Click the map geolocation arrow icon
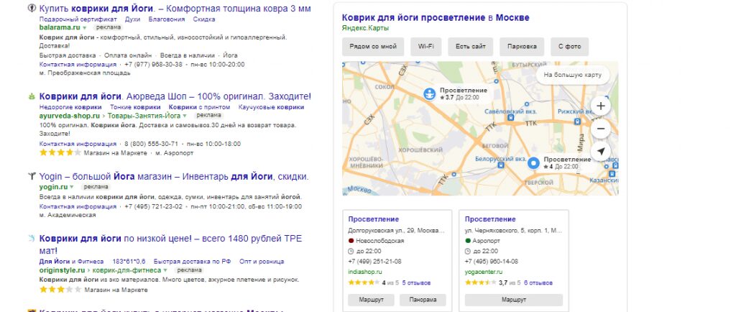This screenshot has height=312, width=736. tap(601, 152)
